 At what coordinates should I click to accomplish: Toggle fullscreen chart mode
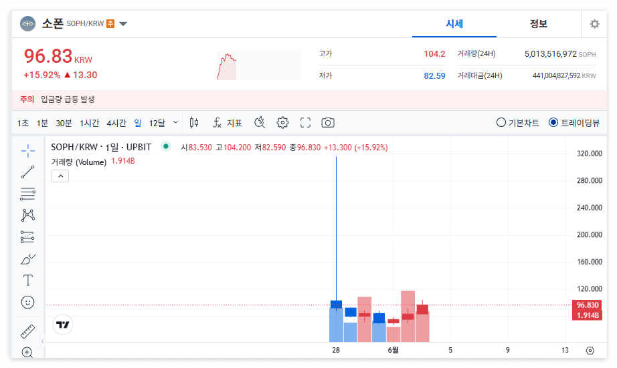click(x=305, y=123)
